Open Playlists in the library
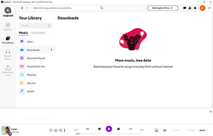The width and height of the screenshot is (213, 136). (35, 75)
